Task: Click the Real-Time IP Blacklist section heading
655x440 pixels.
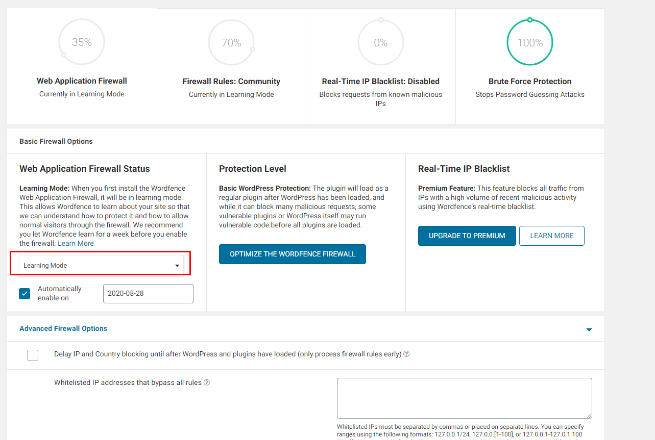Action: pyautogui.click(x=464, y=169)
